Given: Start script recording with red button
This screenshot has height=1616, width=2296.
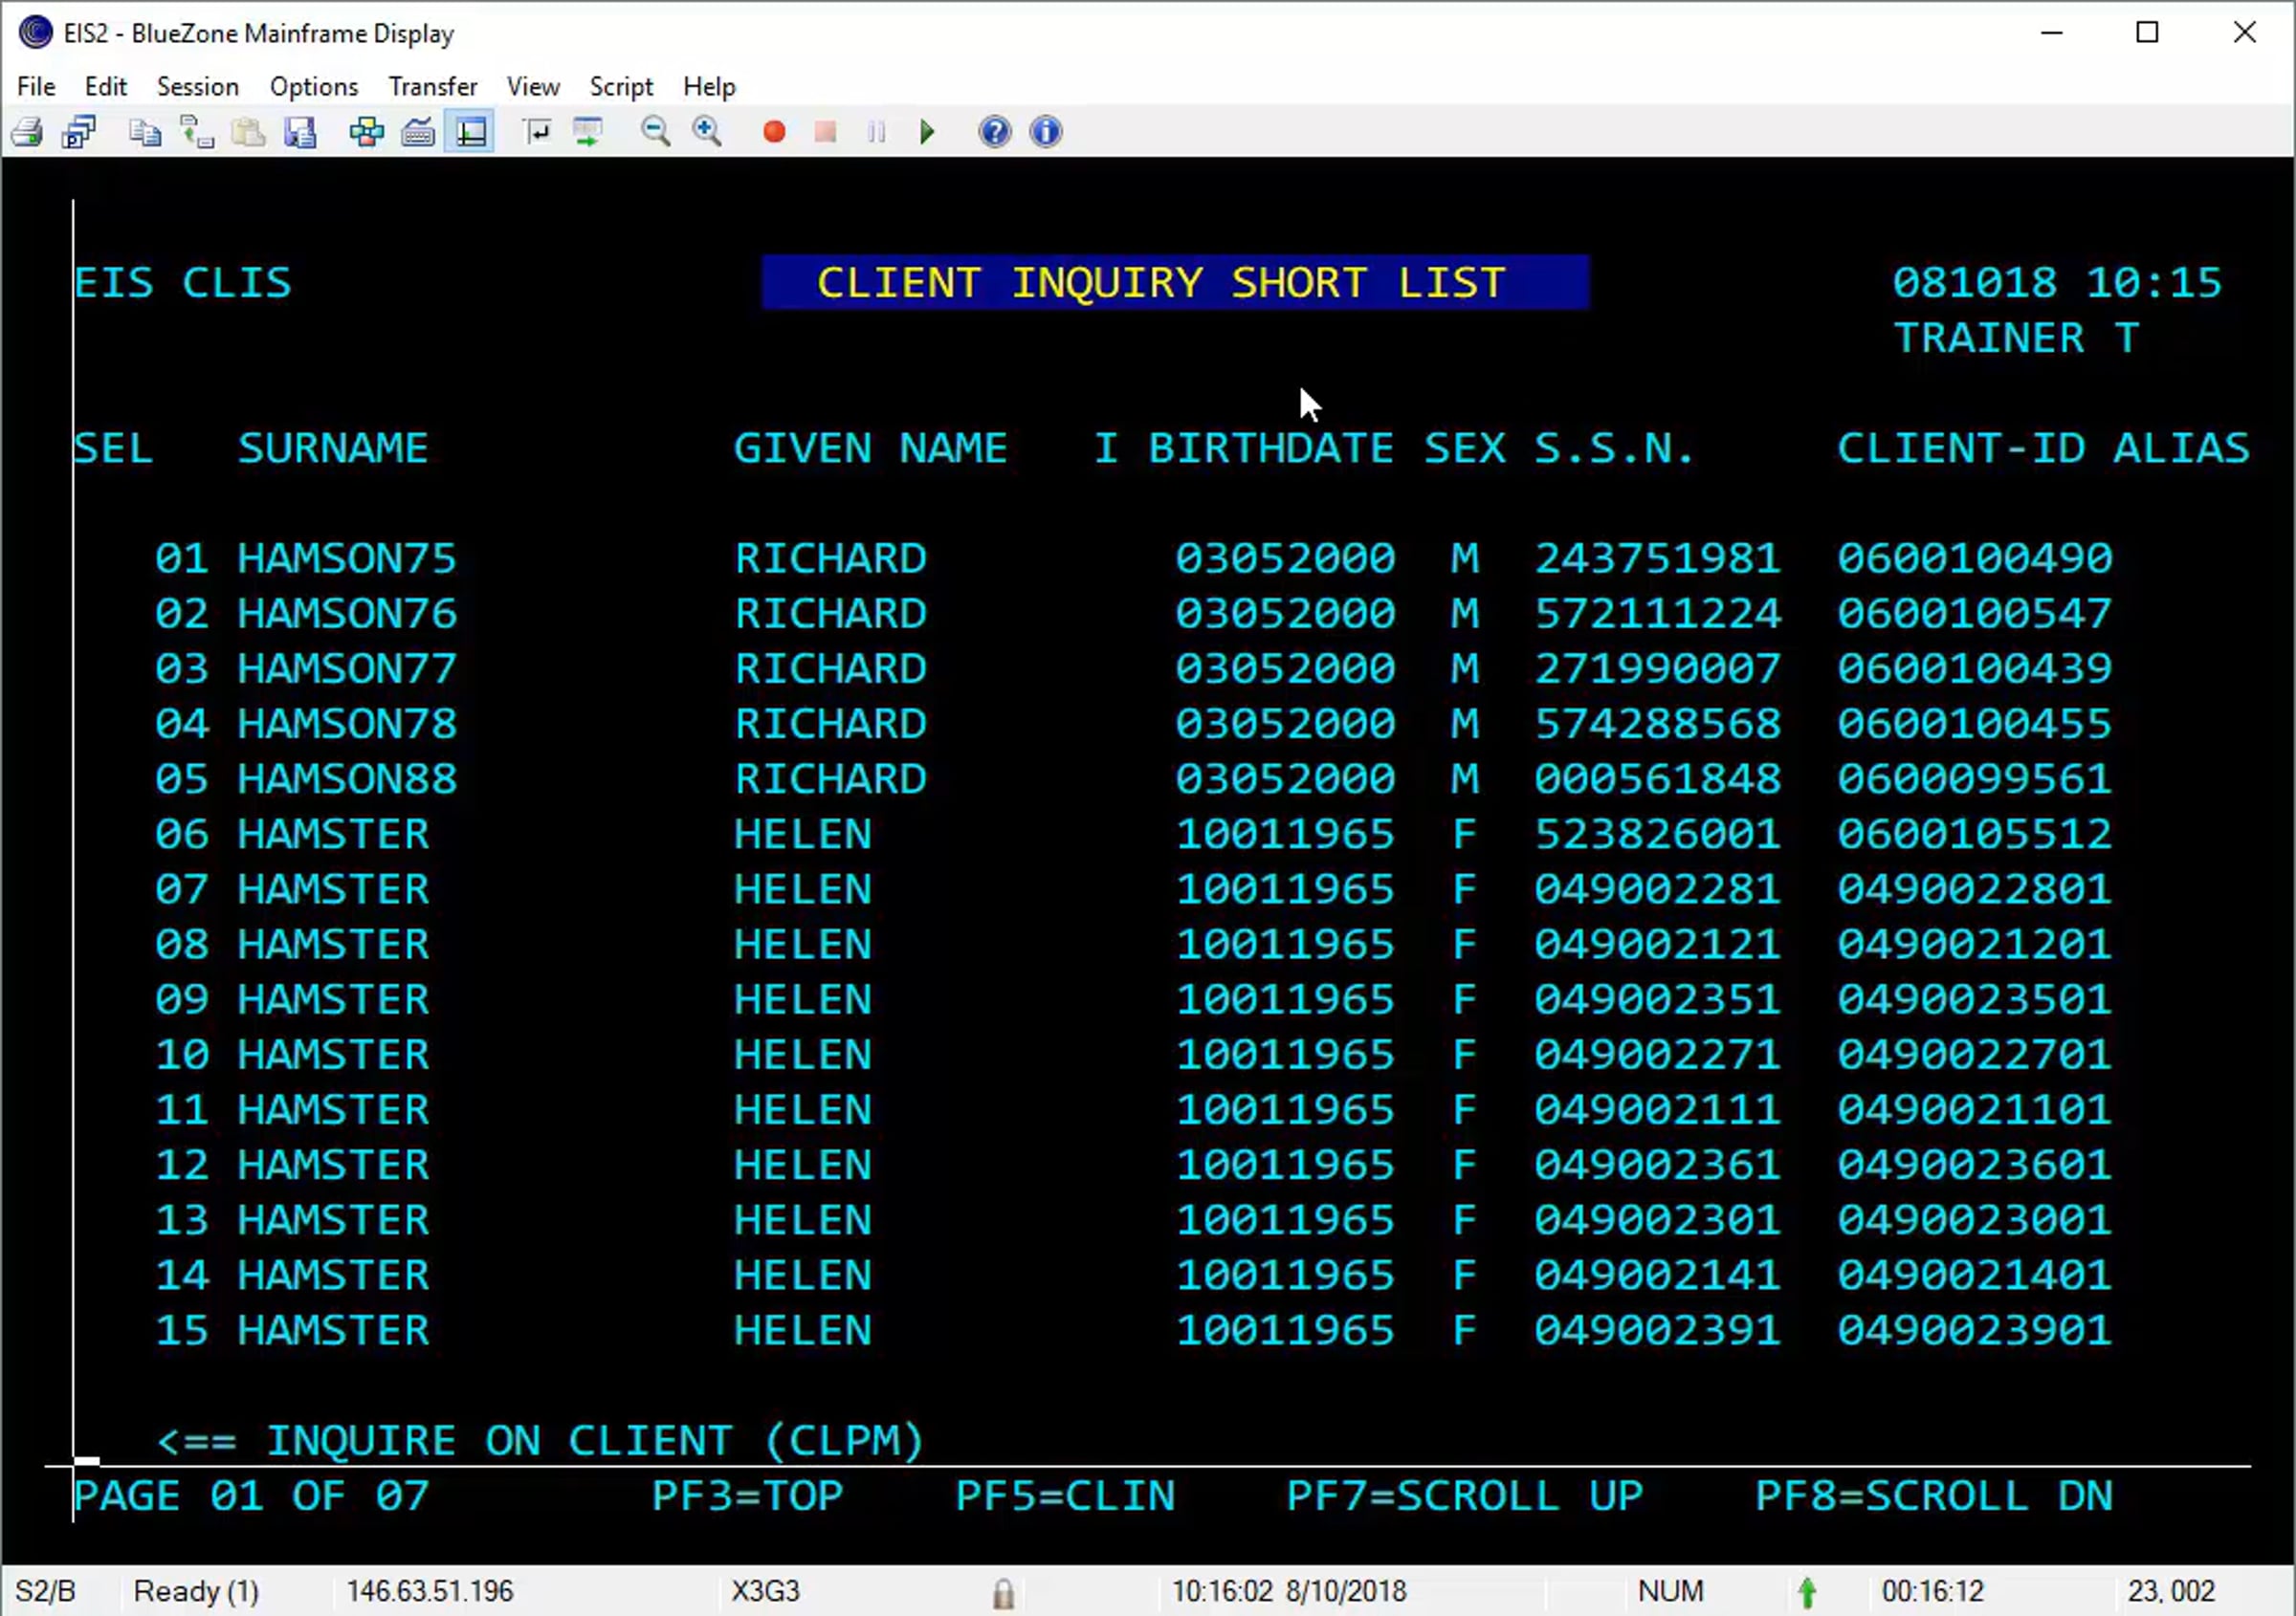Looking at the screenshot, I should (x=773, y=132).
